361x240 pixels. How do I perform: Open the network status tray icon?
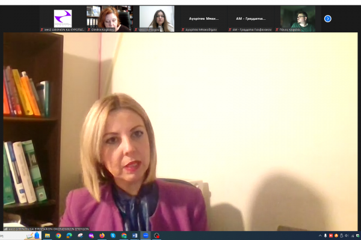tap(352, 236)
